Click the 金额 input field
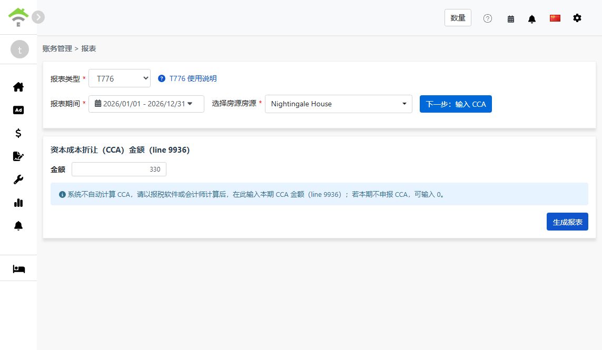The image size is (602, 350). pyautogui.click(x=119, y=169)
